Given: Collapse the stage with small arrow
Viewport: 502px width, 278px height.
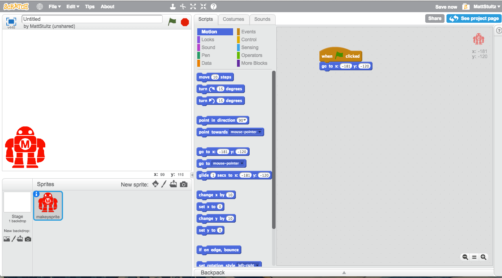Looking at the screenshot, I should (x=192, y=175).
